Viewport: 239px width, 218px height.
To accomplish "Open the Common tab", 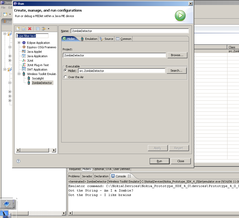I will pos(124,39).
